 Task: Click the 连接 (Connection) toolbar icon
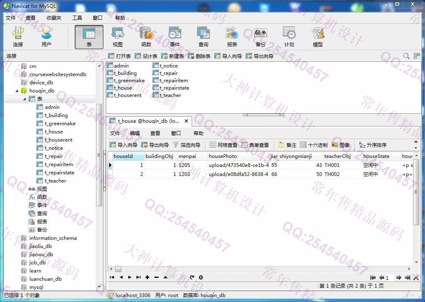click(18, 37)
